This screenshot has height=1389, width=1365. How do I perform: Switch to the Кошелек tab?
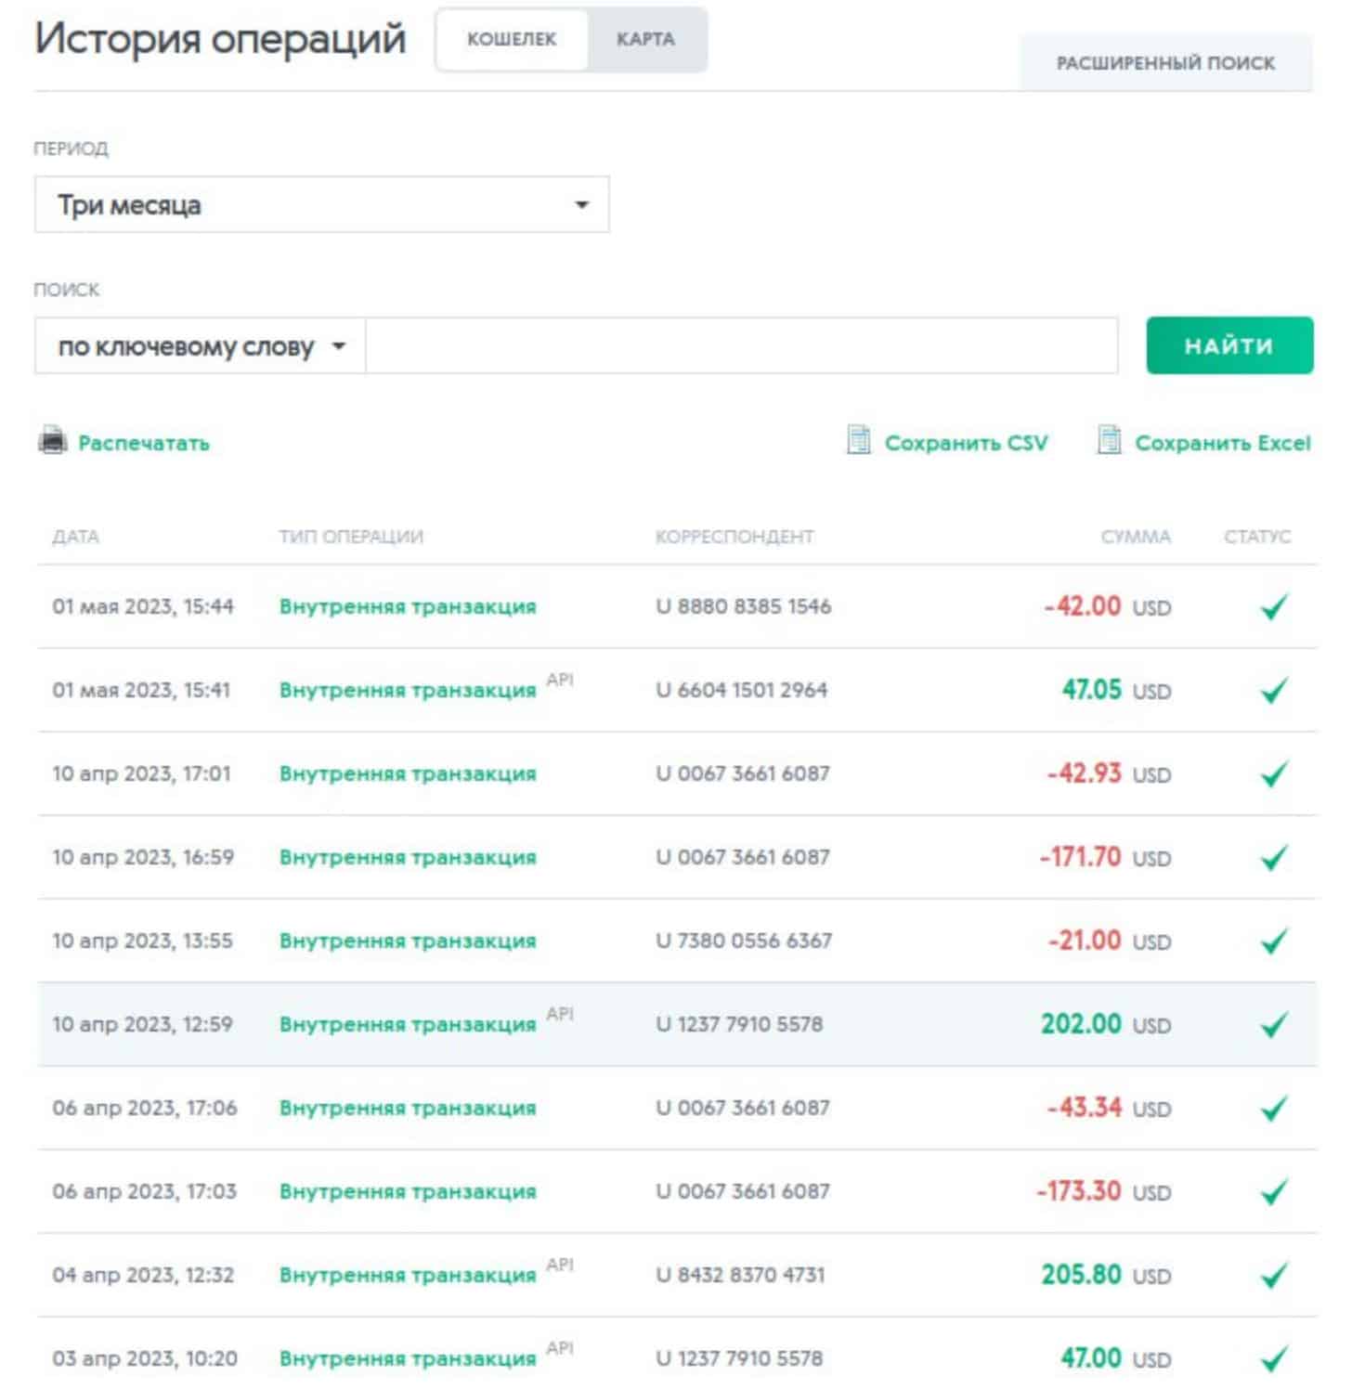[x=512, y=40]
